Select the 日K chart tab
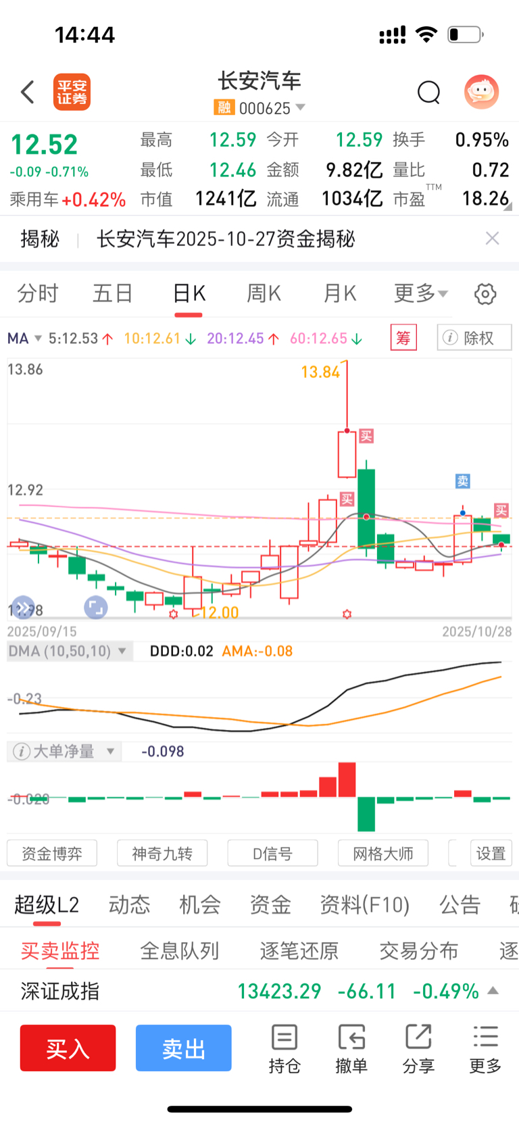Image resolution: width=519 pixels, height=1124 pixels. 189,294
